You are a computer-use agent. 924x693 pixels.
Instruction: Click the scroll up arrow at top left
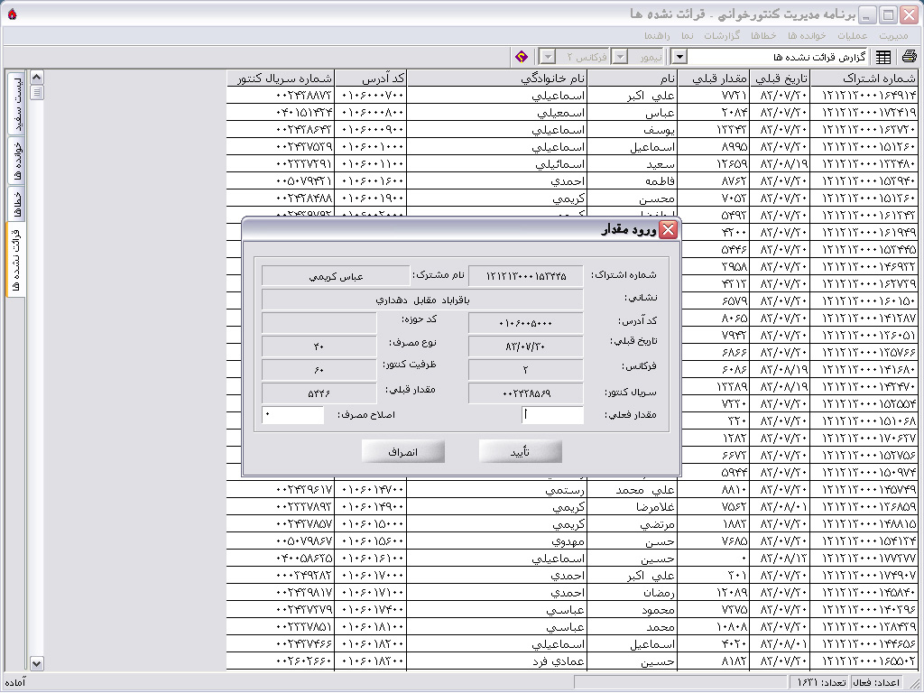(x=37, y=77)
